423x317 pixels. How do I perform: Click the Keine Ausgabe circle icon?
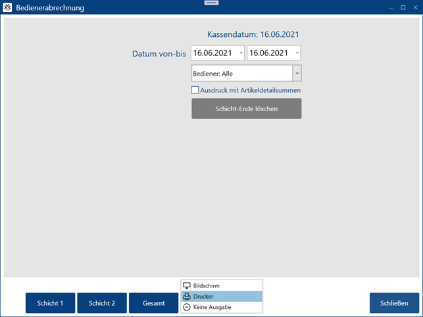[187, 307]
